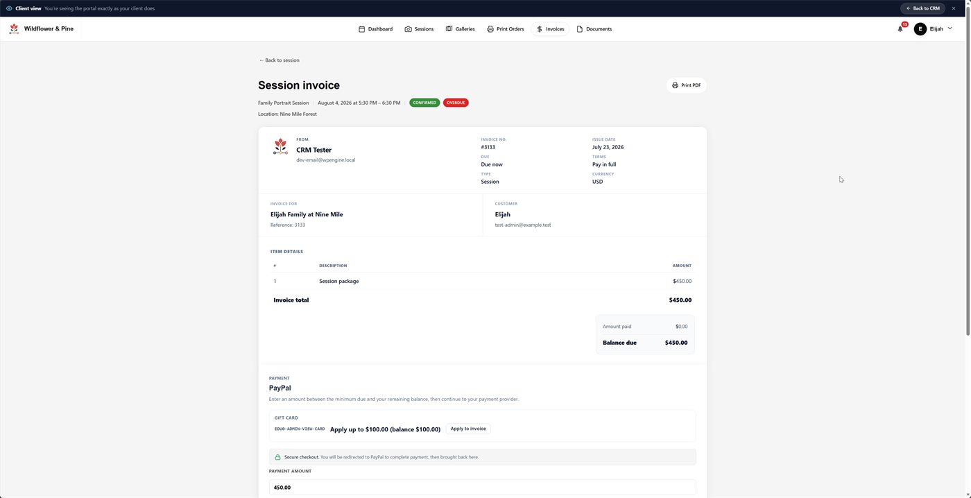Viewport: 971px width, 498px height.
Task: Click the Pay in full terms value
Action: [604, 164]
